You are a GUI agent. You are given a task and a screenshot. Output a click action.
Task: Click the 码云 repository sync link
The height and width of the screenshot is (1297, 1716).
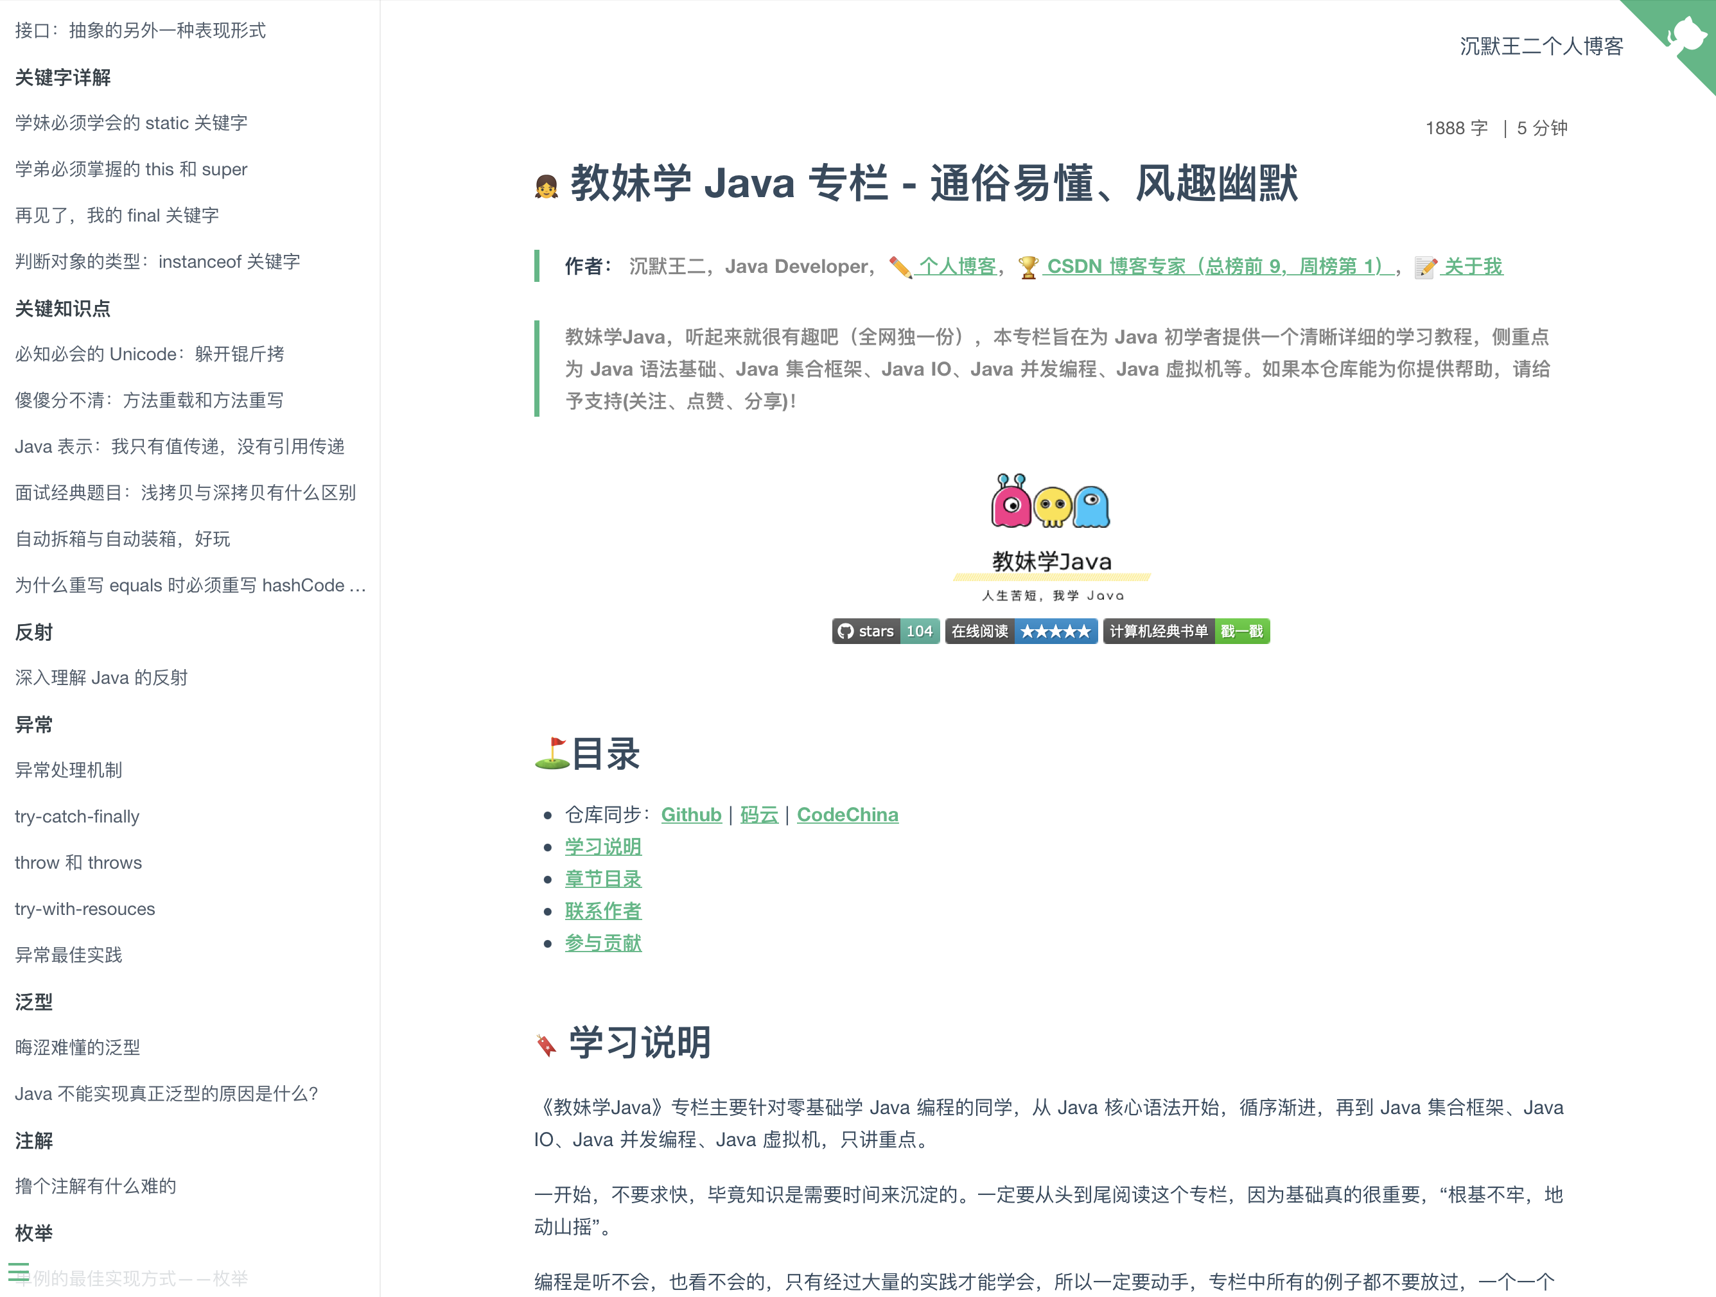[759, 815]
